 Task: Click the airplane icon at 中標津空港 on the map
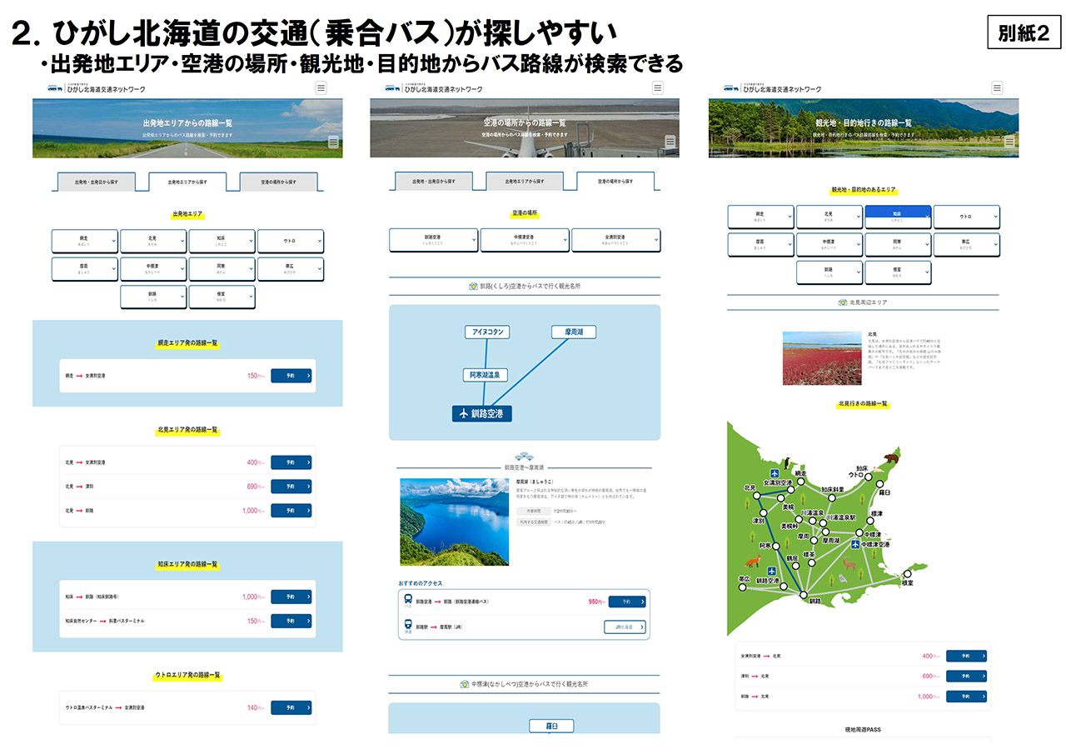856,543
